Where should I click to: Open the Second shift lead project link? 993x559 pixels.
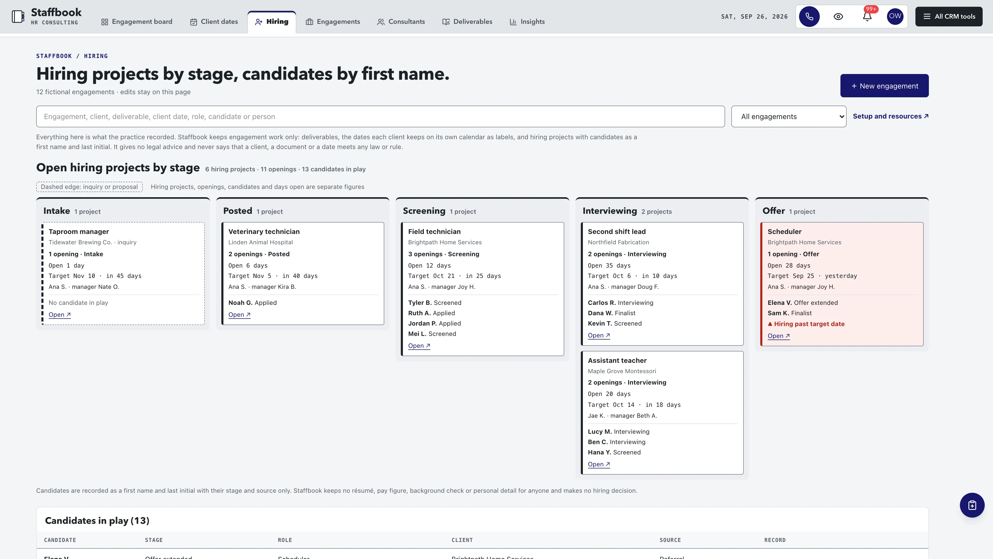[x=599, y=336]
